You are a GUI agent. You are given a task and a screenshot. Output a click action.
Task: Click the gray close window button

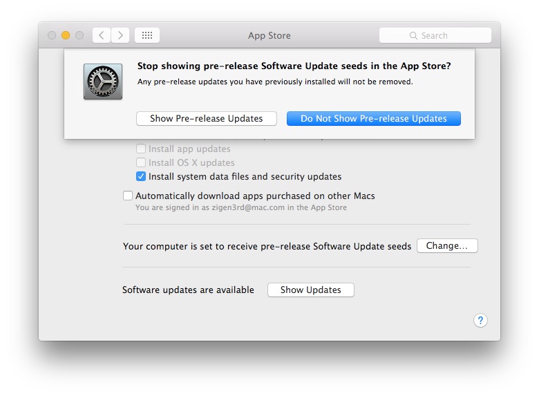tap(52, 35)
